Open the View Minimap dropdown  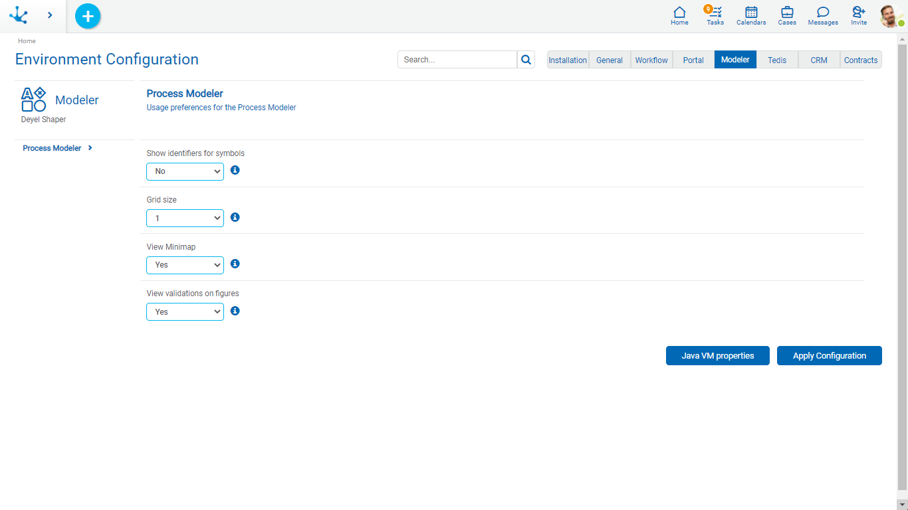185,265
